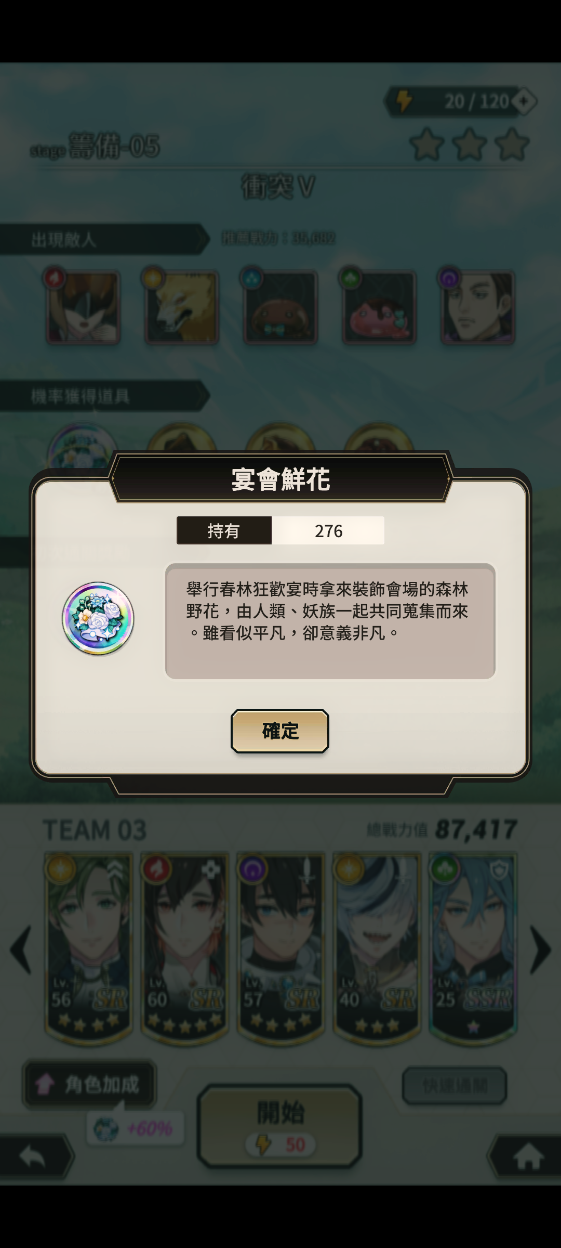Tap the purple-element man enemy portrait
The height and width of the screenshot is (1248, 561).
(477, 307)
